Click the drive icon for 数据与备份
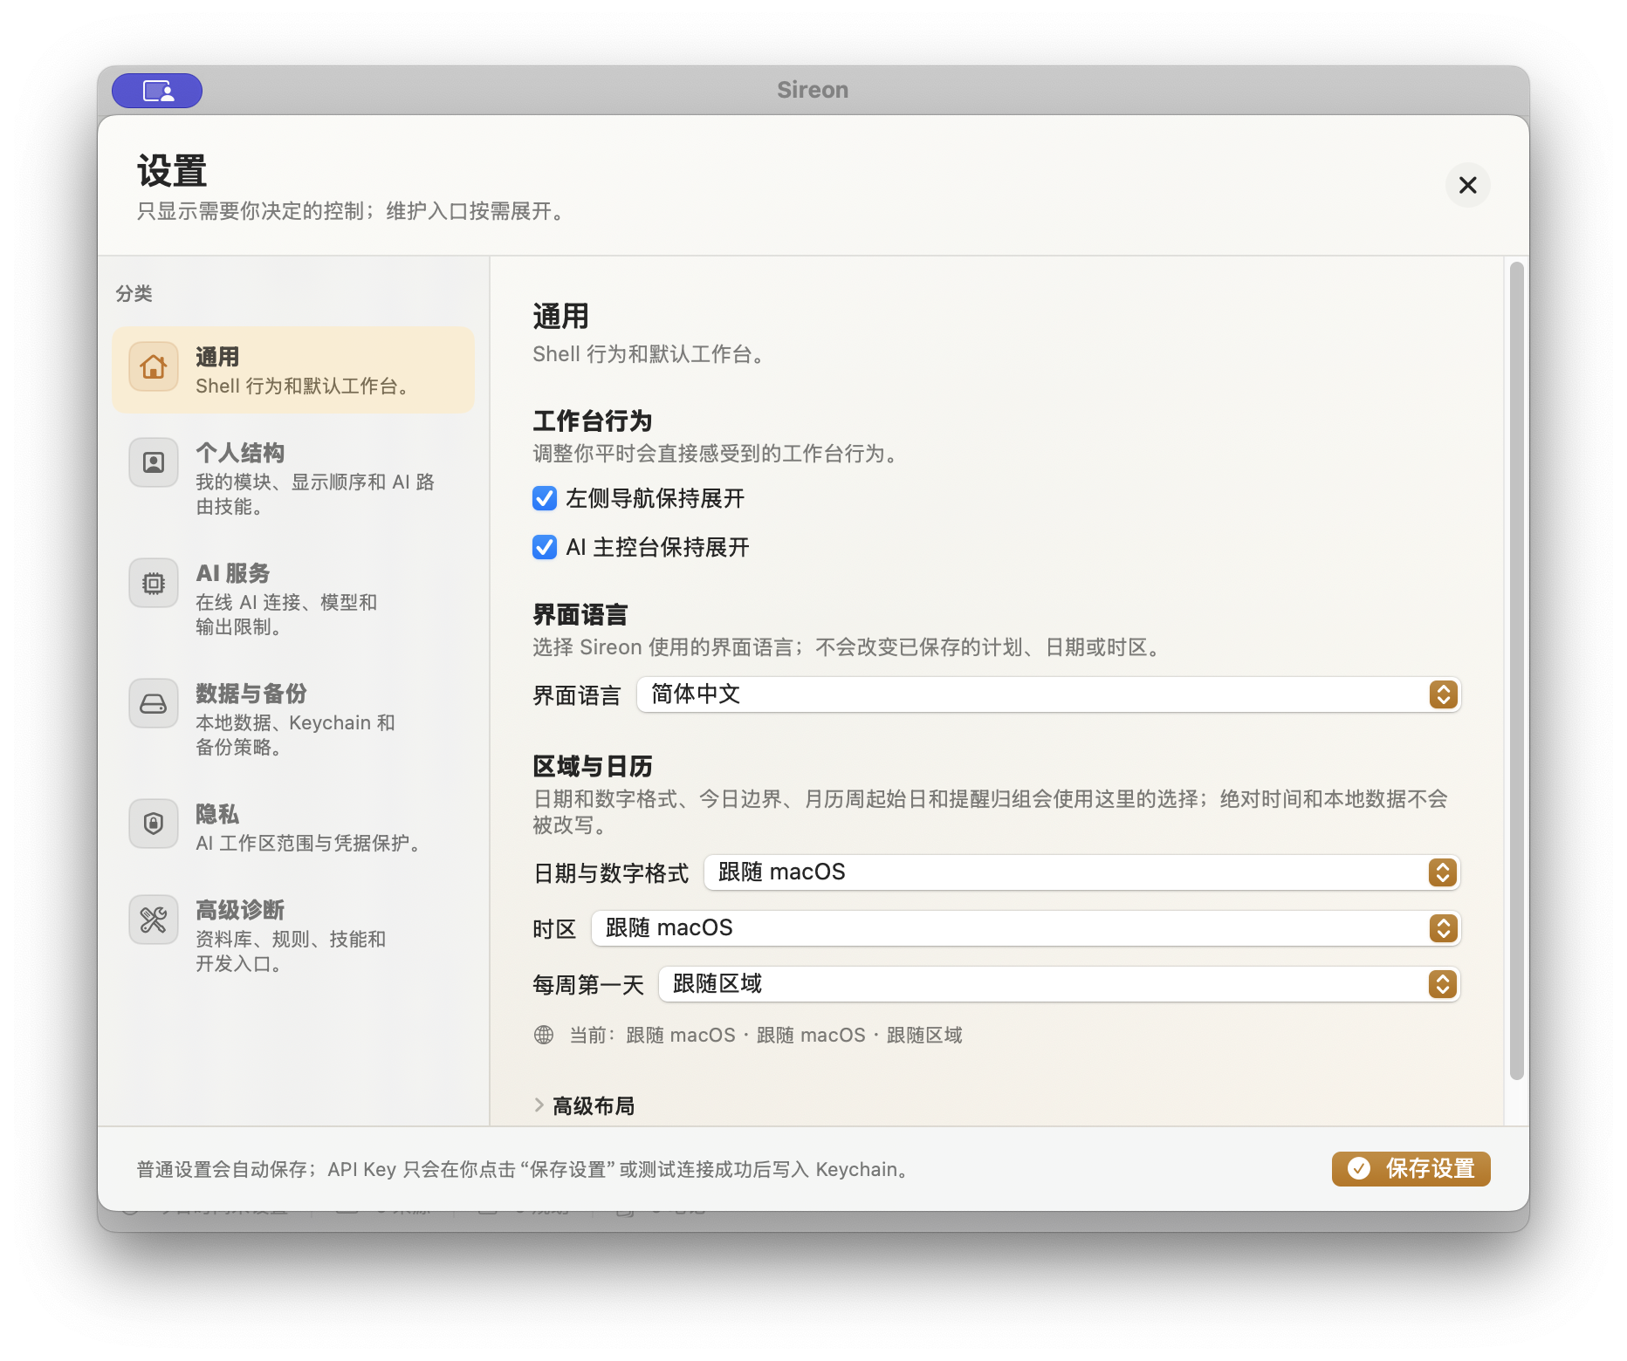Viewport: 1627px width, 1361px height. pos(154,703)
